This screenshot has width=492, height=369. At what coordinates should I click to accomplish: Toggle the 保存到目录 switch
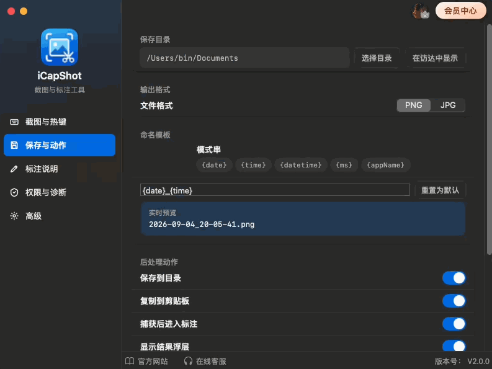(x=454, y=278)
